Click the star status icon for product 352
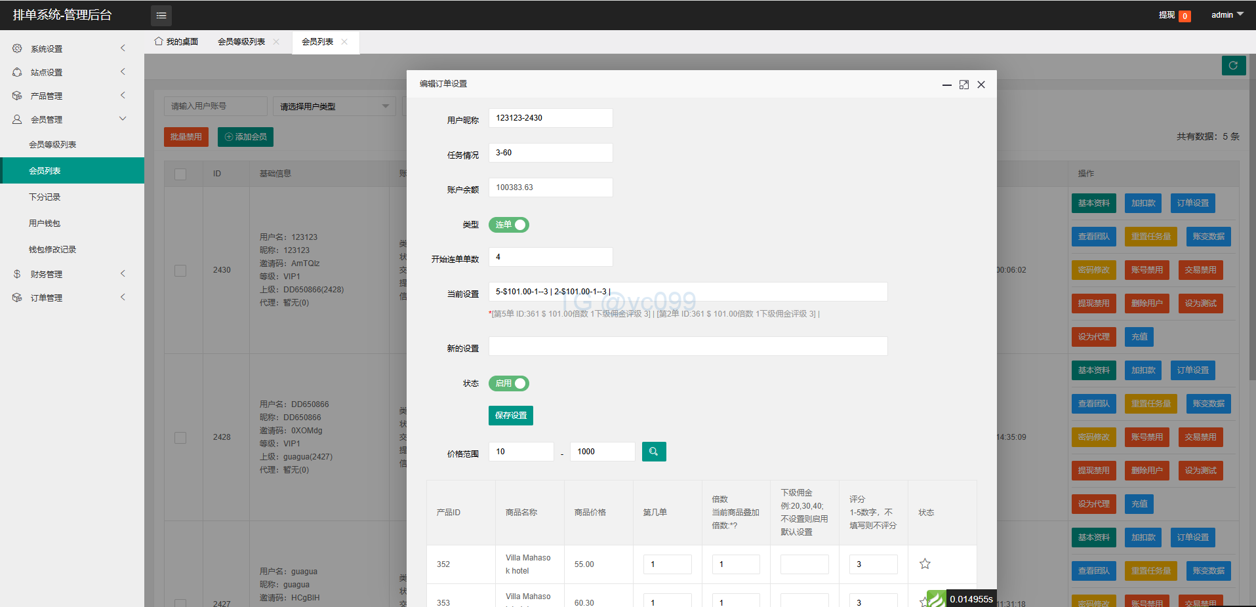This screenshot has width=1256, height=607. (x=925, y=564)
